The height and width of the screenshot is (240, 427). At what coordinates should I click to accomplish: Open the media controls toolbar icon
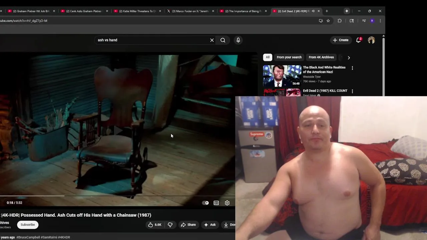coord(364,21)
